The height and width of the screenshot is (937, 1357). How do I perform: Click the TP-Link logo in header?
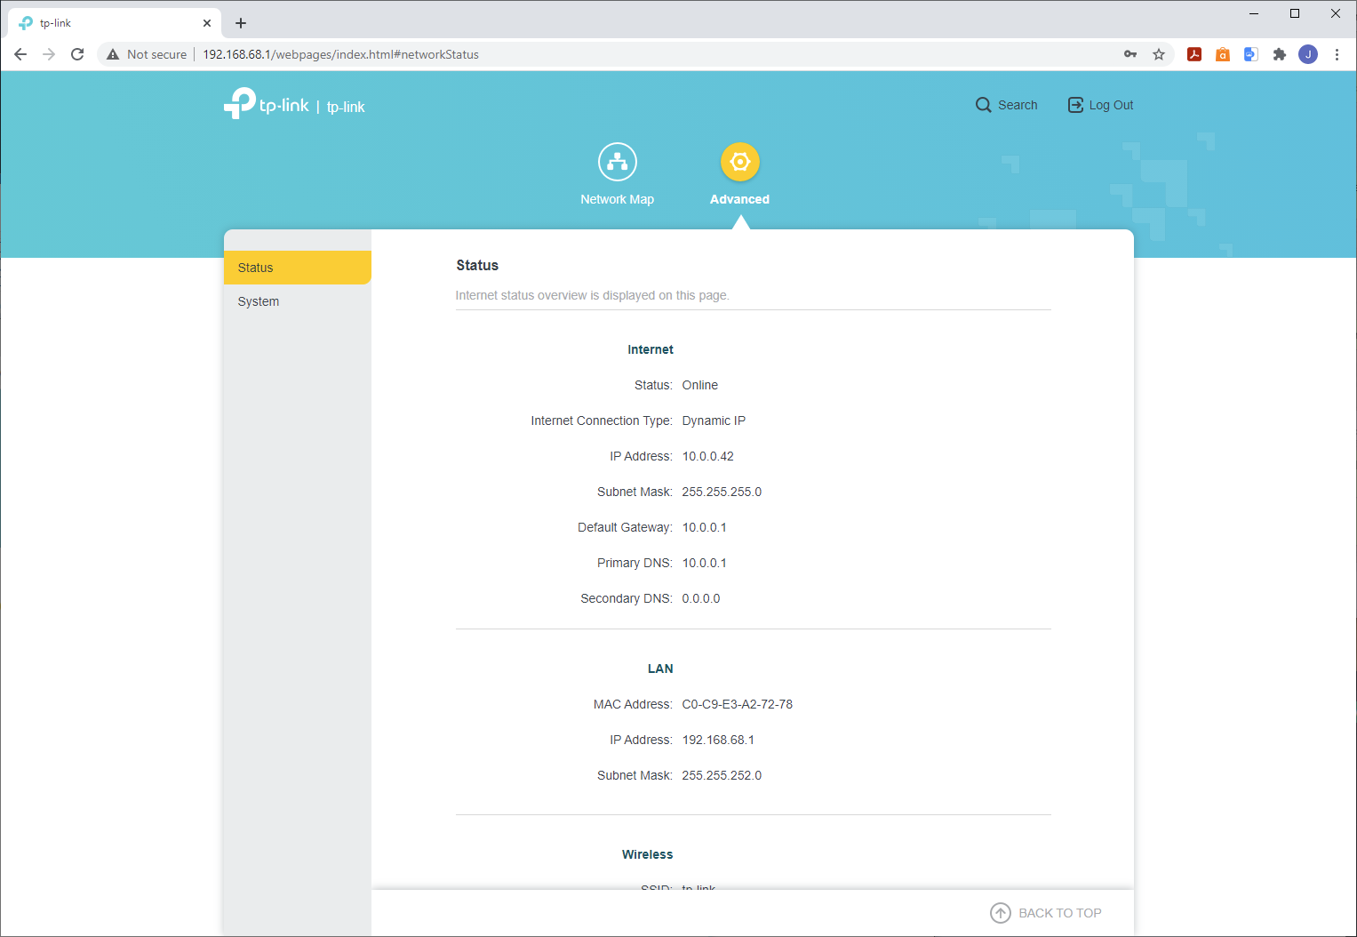pyautogui.click(x=267, y=103)
